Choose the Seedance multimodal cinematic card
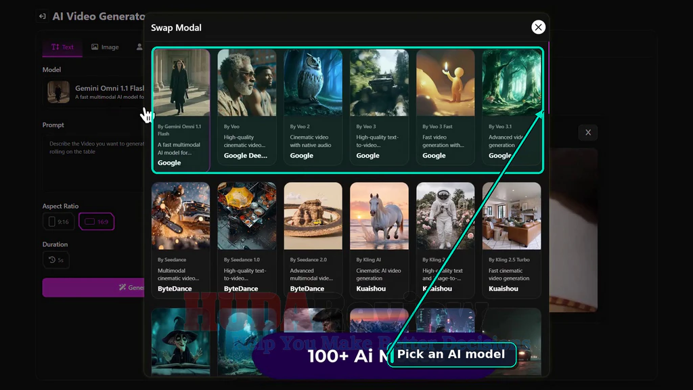Viewport: 693px width, 390px height. coord(181,240)
